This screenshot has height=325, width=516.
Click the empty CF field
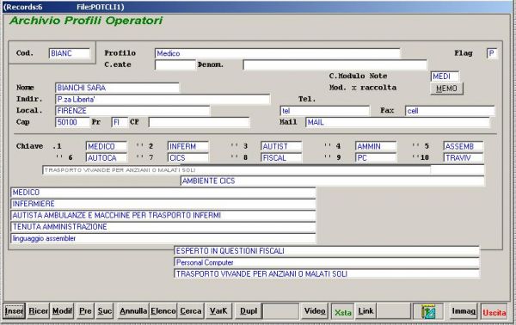tap(199, 122)
